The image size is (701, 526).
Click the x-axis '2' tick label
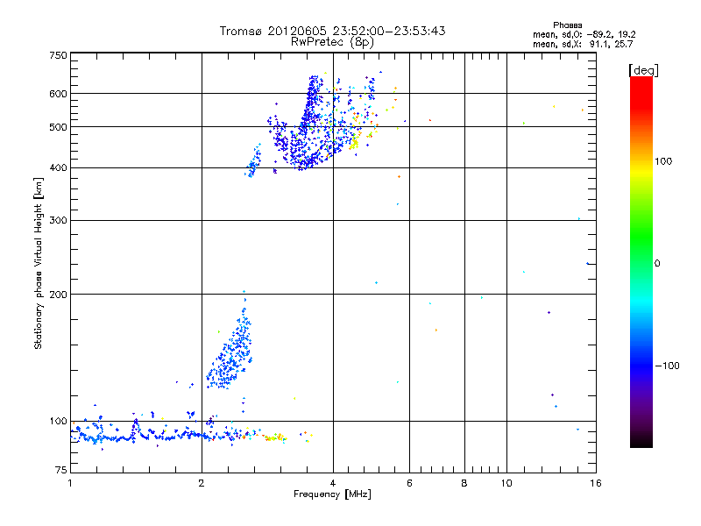[x=202, y=483]
